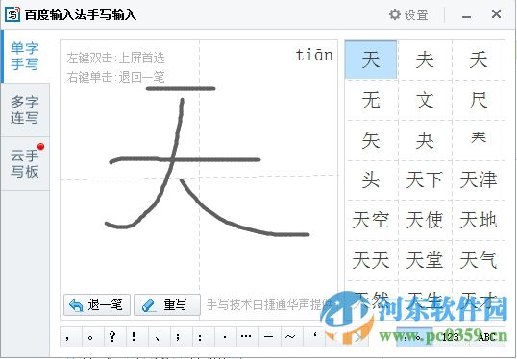Pick the word suggestion 天气
The image size is (517, 359).
click(479, 260)
